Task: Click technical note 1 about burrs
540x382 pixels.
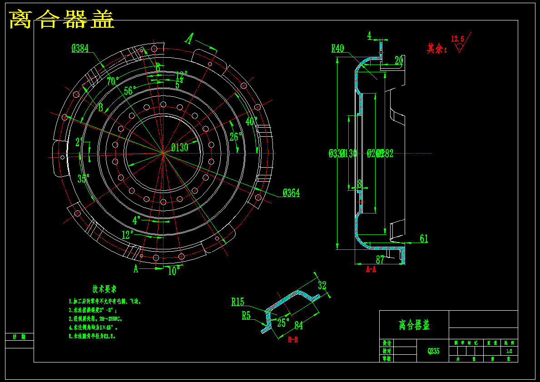Action: [x=105, y=302]
